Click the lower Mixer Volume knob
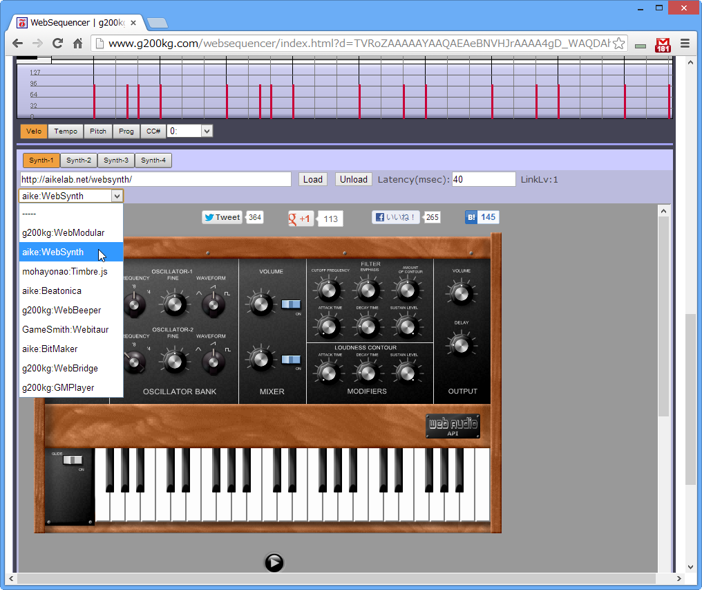This screenshot has width=702, height=590. pos(260,359)
